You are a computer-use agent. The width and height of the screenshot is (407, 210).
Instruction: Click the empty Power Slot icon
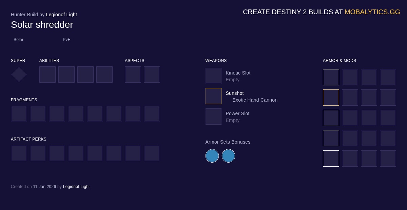(213, 117)
